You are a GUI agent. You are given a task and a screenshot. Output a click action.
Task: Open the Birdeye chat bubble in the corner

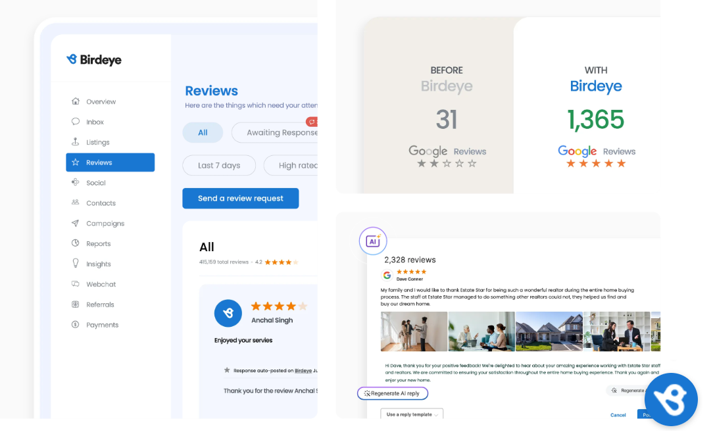pyautogui.click(x=671, y=399)
